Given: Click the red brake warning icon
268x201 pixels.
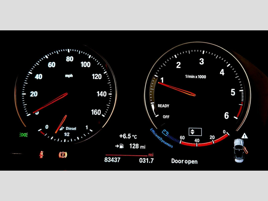Looking at the screenshot, I should (63, 155).
